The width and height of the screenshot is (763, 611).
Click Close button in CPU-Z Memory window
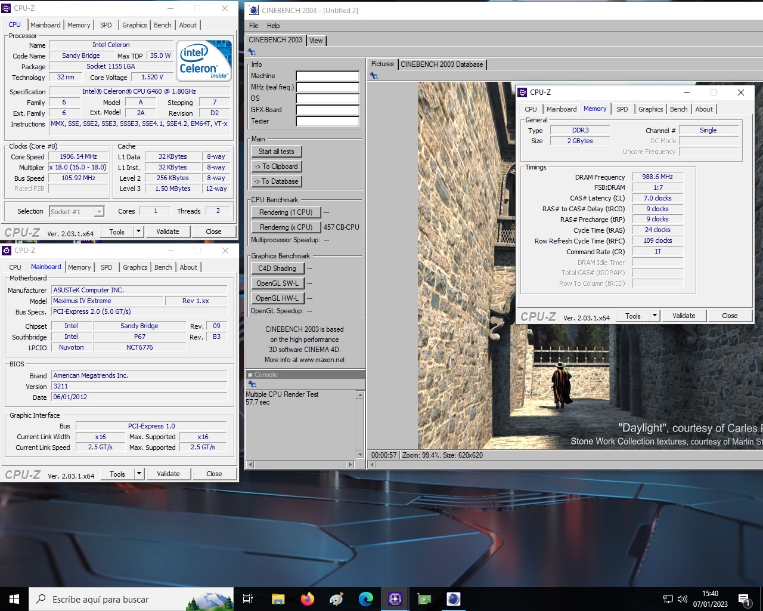point(730,316)
